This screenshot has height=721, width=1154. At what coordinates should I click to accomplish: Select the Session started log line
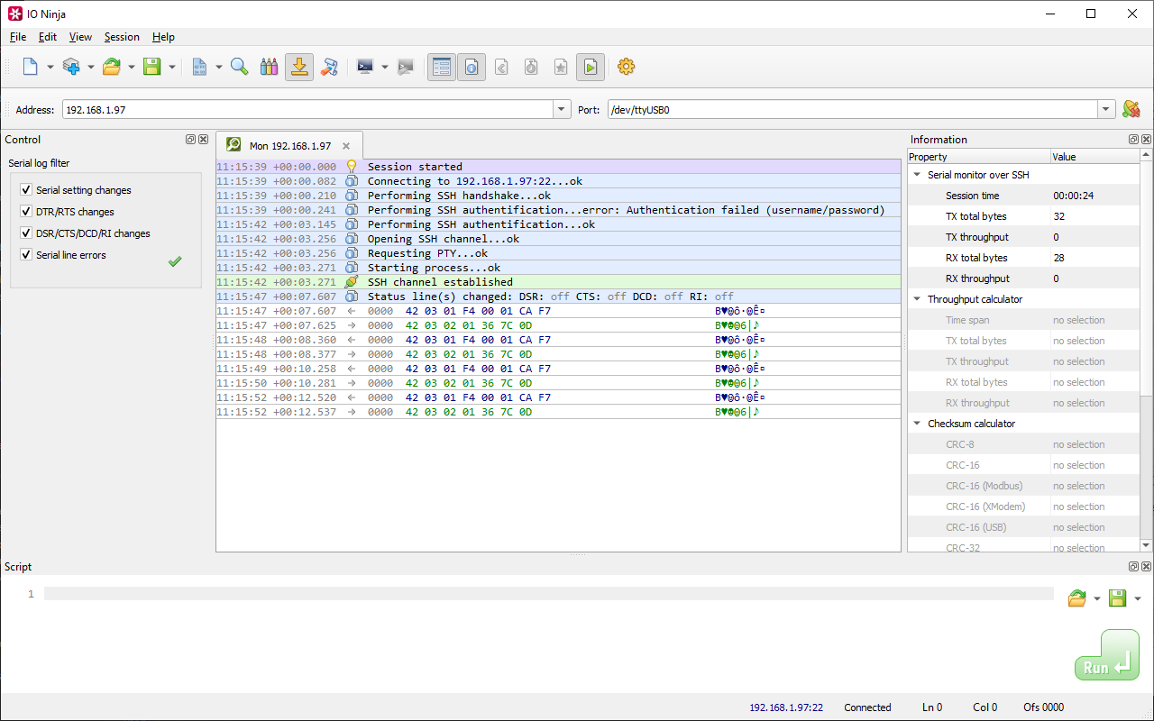pos(558,167)
